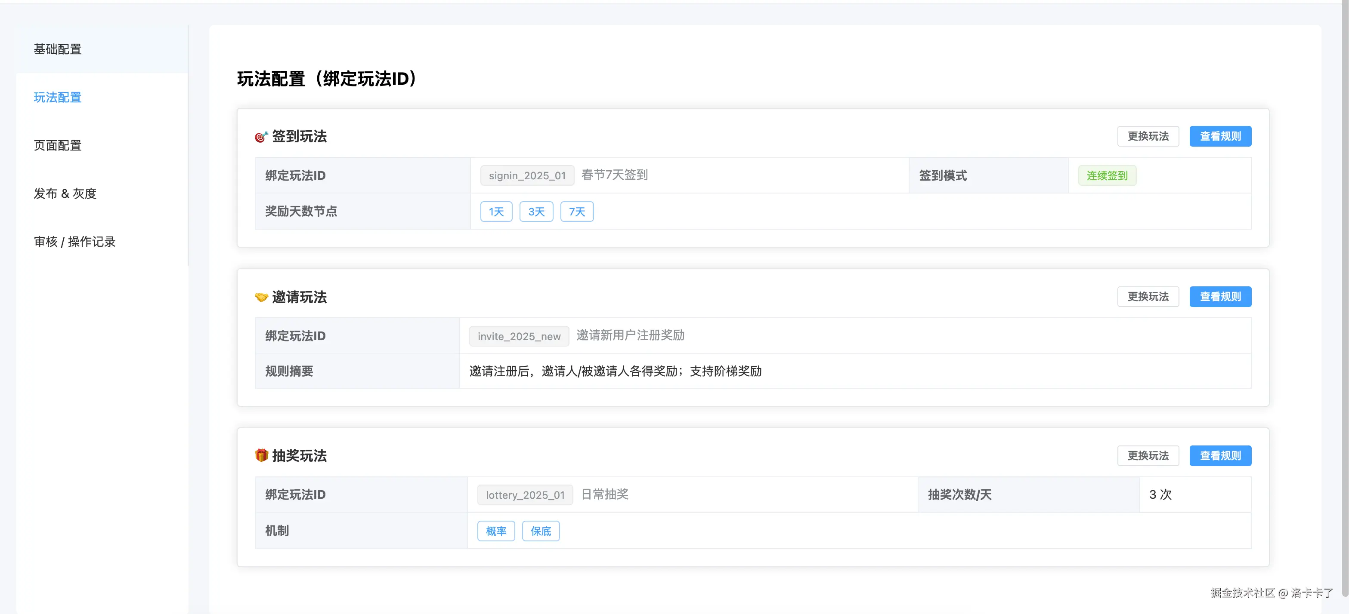Open 发布 & 灰度 settings
Screen dimensions: 1349x614
[65, 193]
